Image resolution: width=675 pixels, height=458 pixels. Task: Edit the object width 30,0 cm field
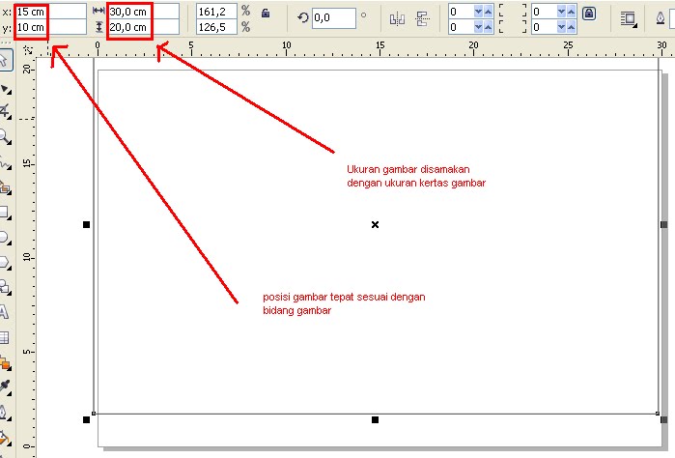(143, 12)
